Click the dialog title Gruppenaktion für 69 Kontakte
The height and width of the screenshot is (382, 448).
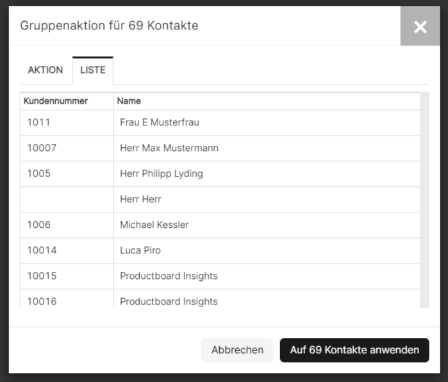(109, 26)
